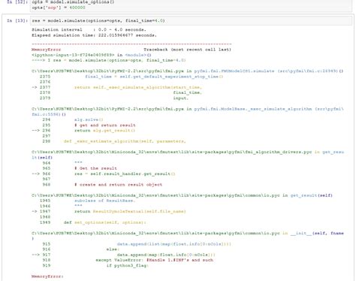Click the fmi_algorithm_drivers.pyc path line
Image resolution: width=356 pixels, height=281 pixels.
pos(188,155)
